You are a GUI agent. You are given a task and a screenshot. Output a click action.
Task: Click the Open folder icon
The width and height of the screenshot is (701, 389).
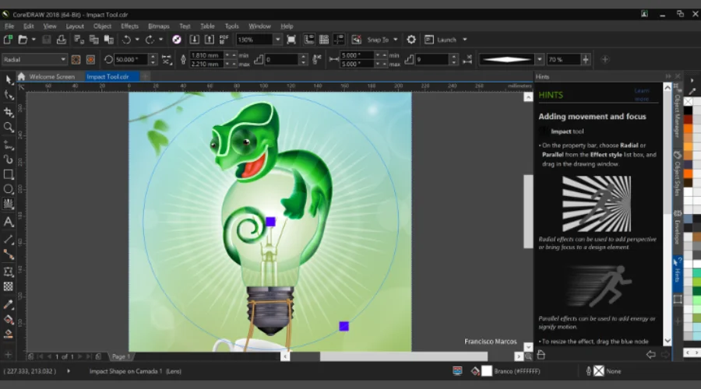coord(23,40)
